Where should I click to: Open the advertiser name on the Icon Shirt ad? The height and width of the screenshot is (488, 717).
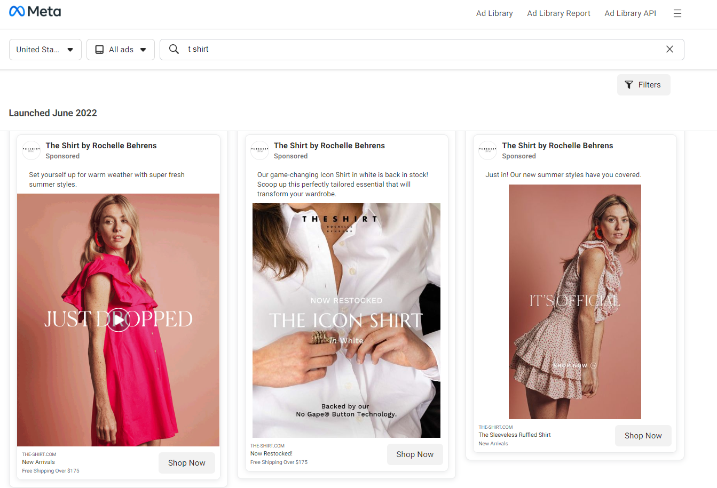coord(329,146)
